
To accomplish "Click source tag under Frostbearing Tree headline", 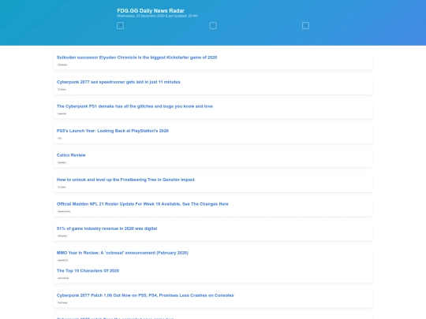I will coord(62,187).
